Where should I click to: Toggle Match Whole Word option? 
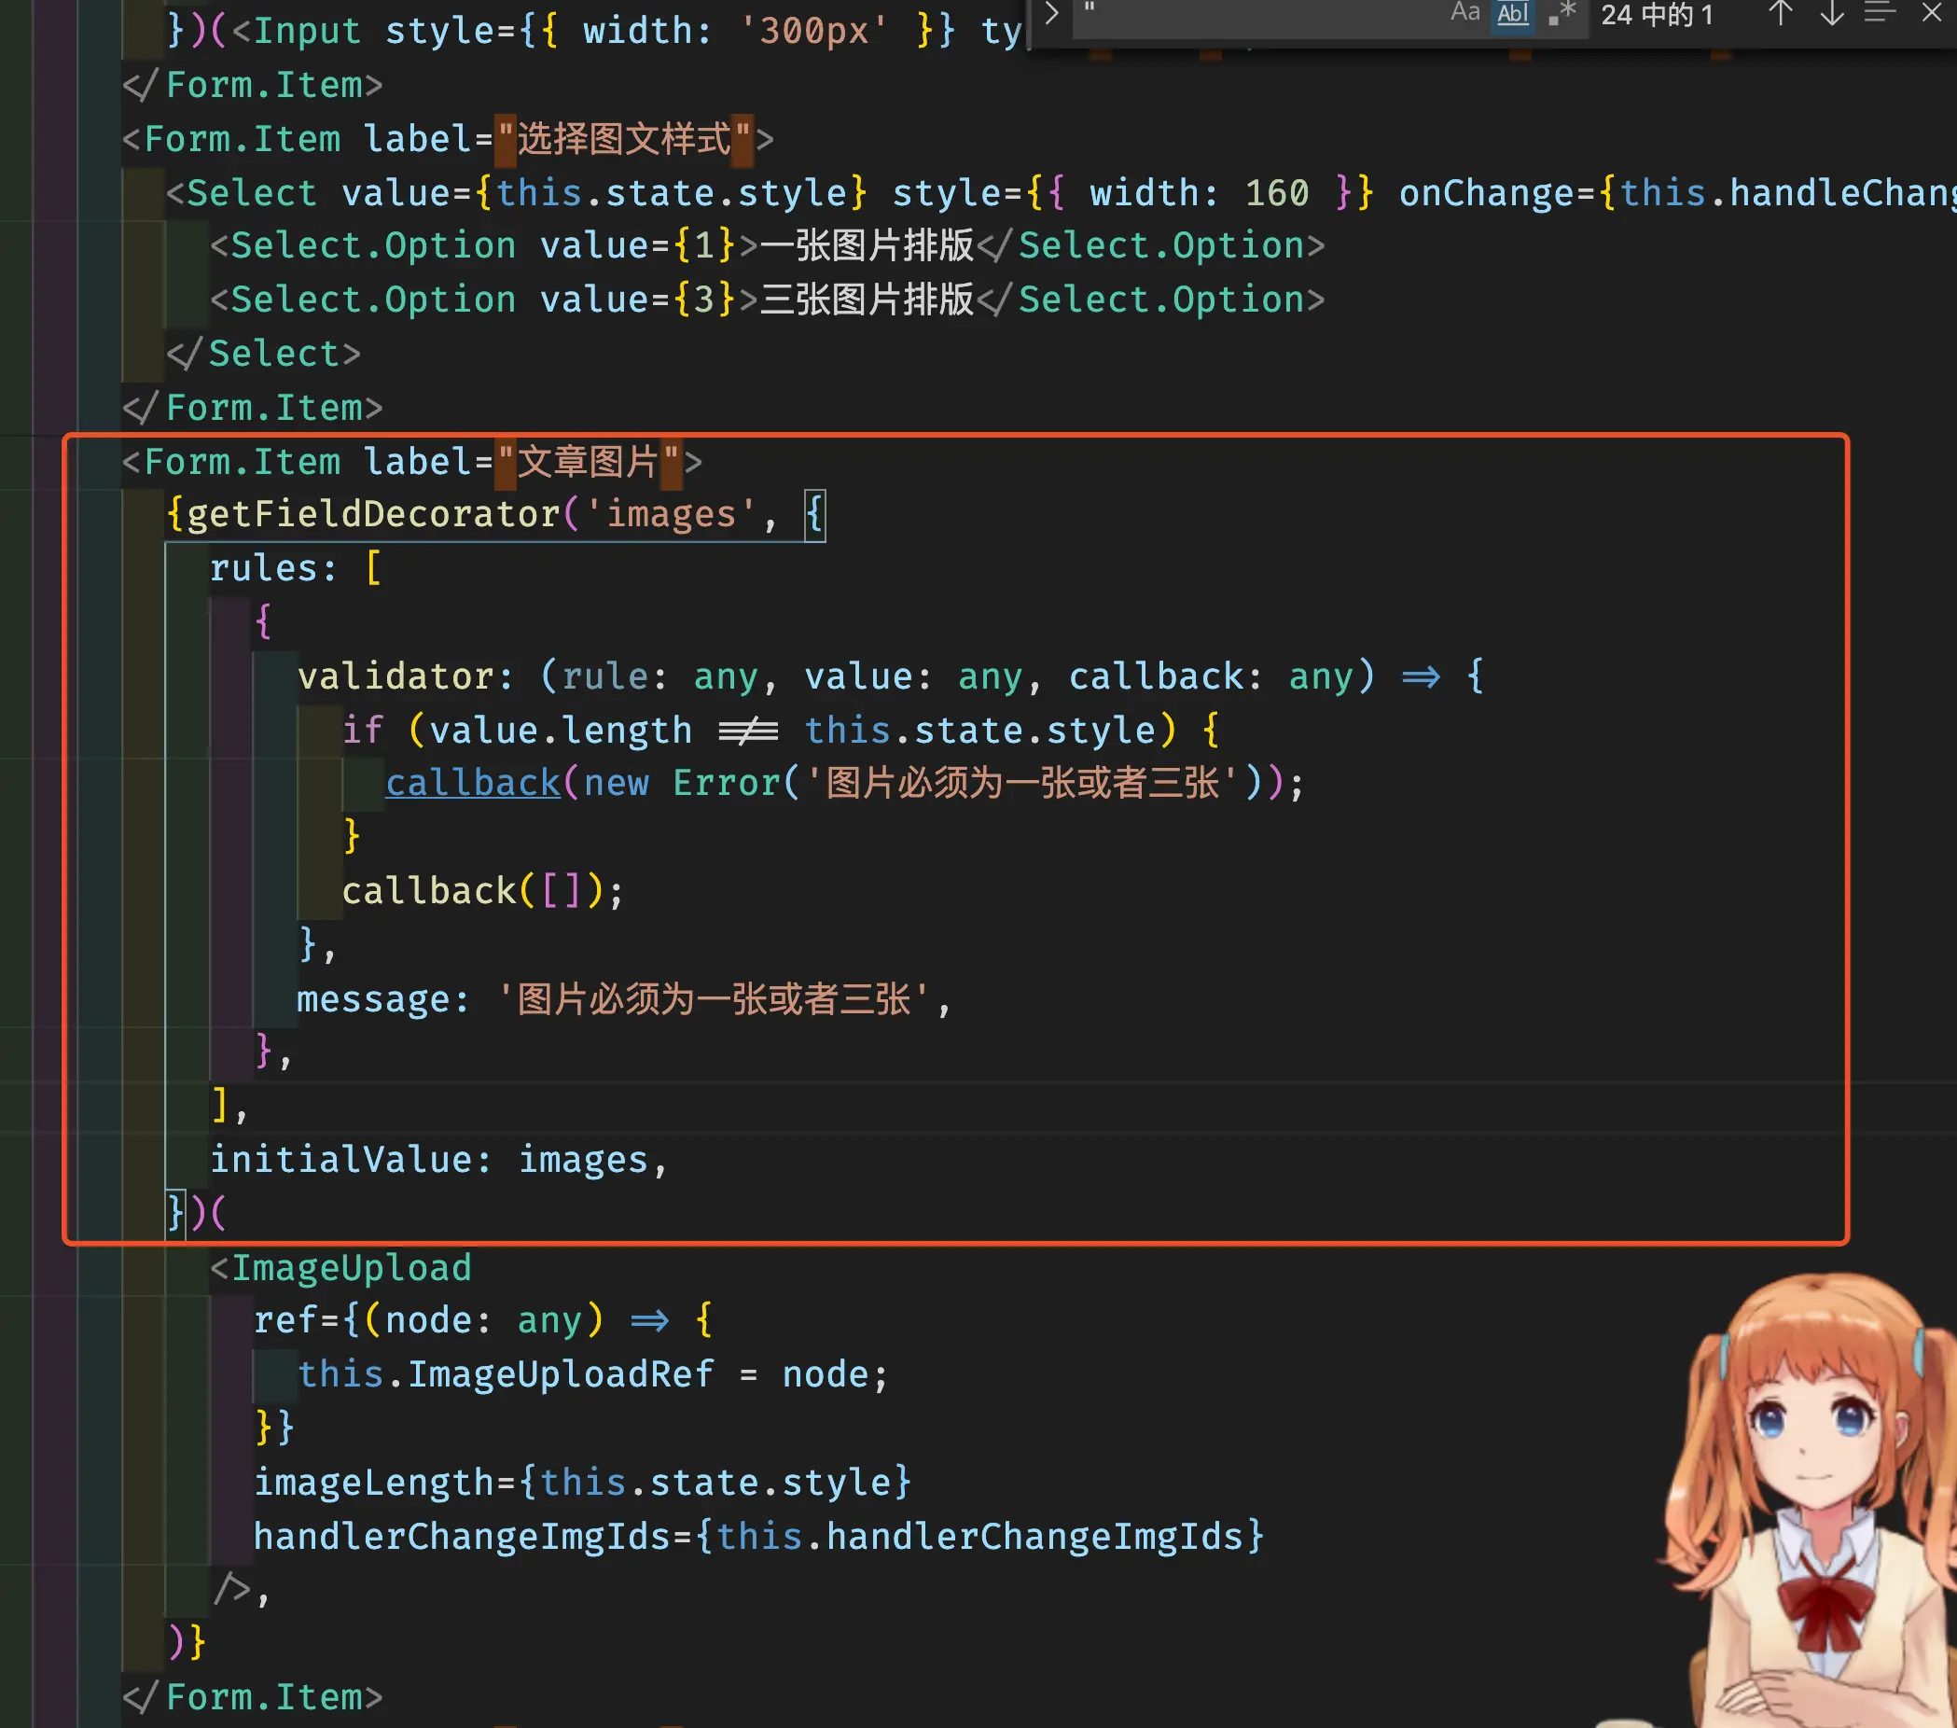(1513, 13)
